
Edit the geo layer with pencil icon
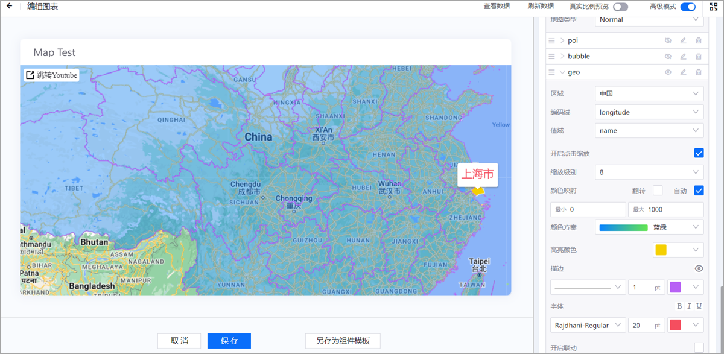coord(683,72)
